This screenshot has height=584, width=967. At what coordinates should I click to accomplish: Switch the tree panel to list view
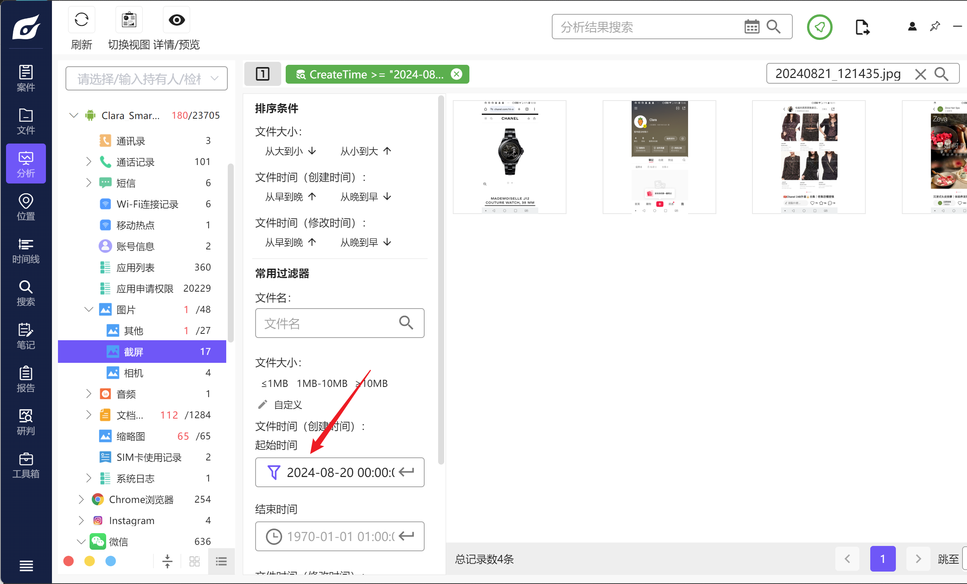tap(221, 561)
